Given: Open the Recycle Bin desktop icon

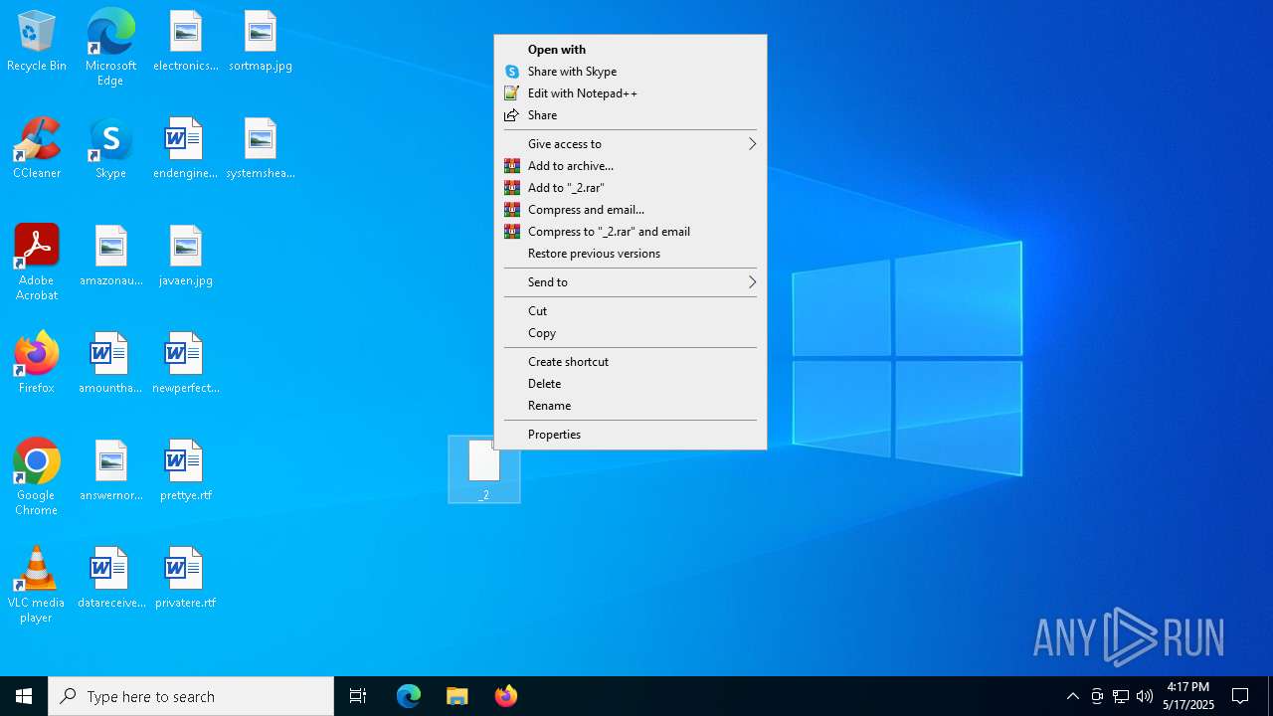Looking at the screenshot, I should pyautogui.click(x=37, y=42).
